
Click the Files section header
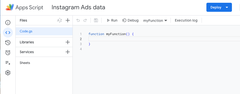click(x=23, y=20)
